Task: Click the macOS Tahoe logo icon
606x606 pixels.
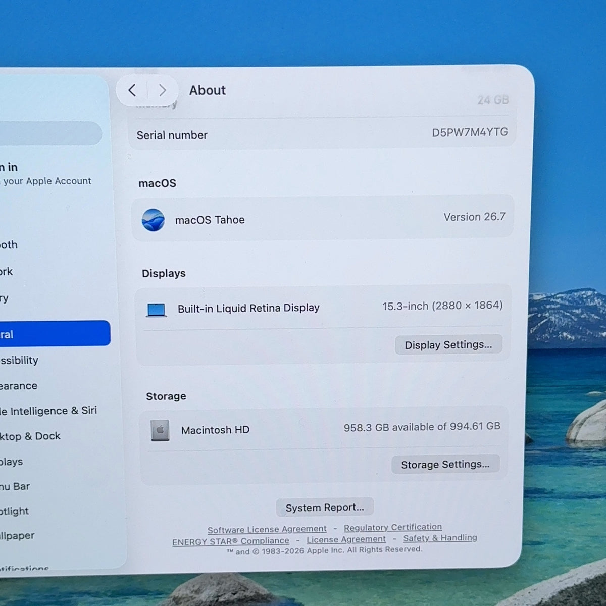Action: (x=153, y=220)
